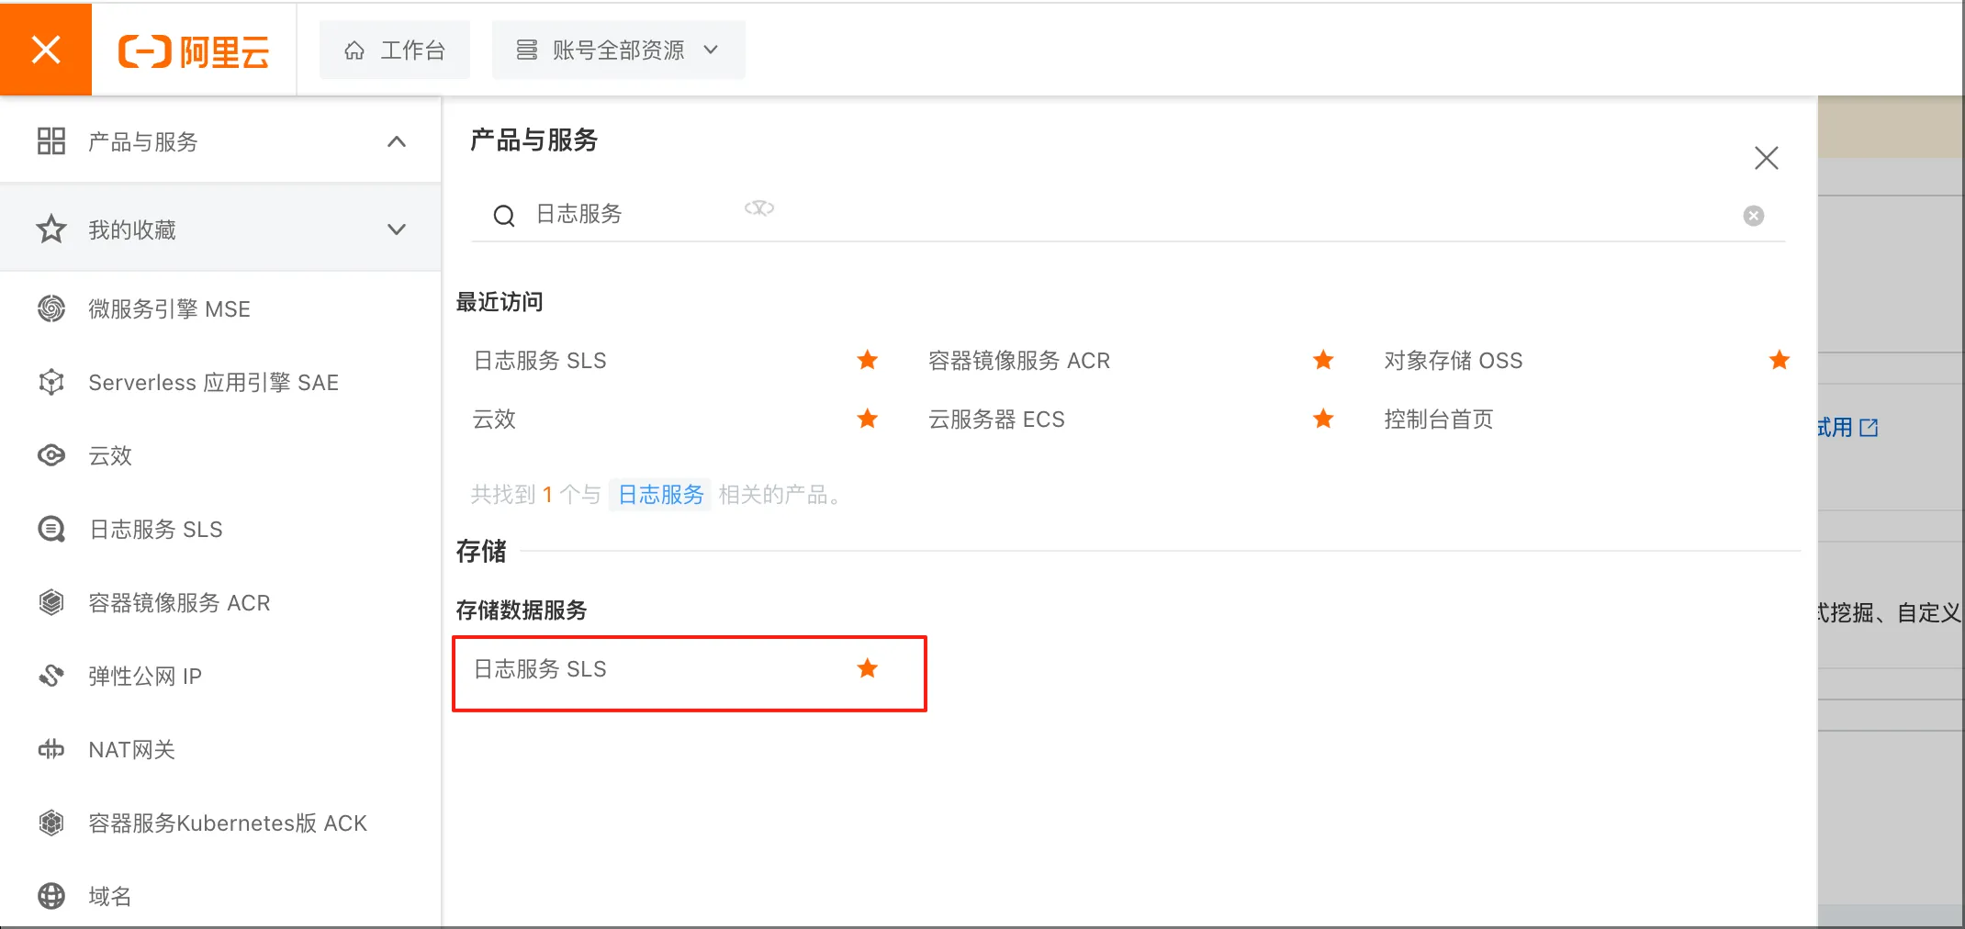Open 控制台首页 link

1439,420
